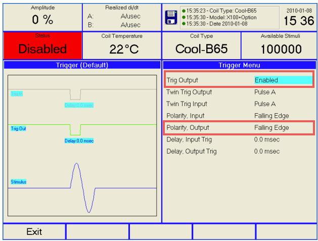Click the Stimulus waveform label
This screenshot has width=318, height=241.
(x=19, y=181)
